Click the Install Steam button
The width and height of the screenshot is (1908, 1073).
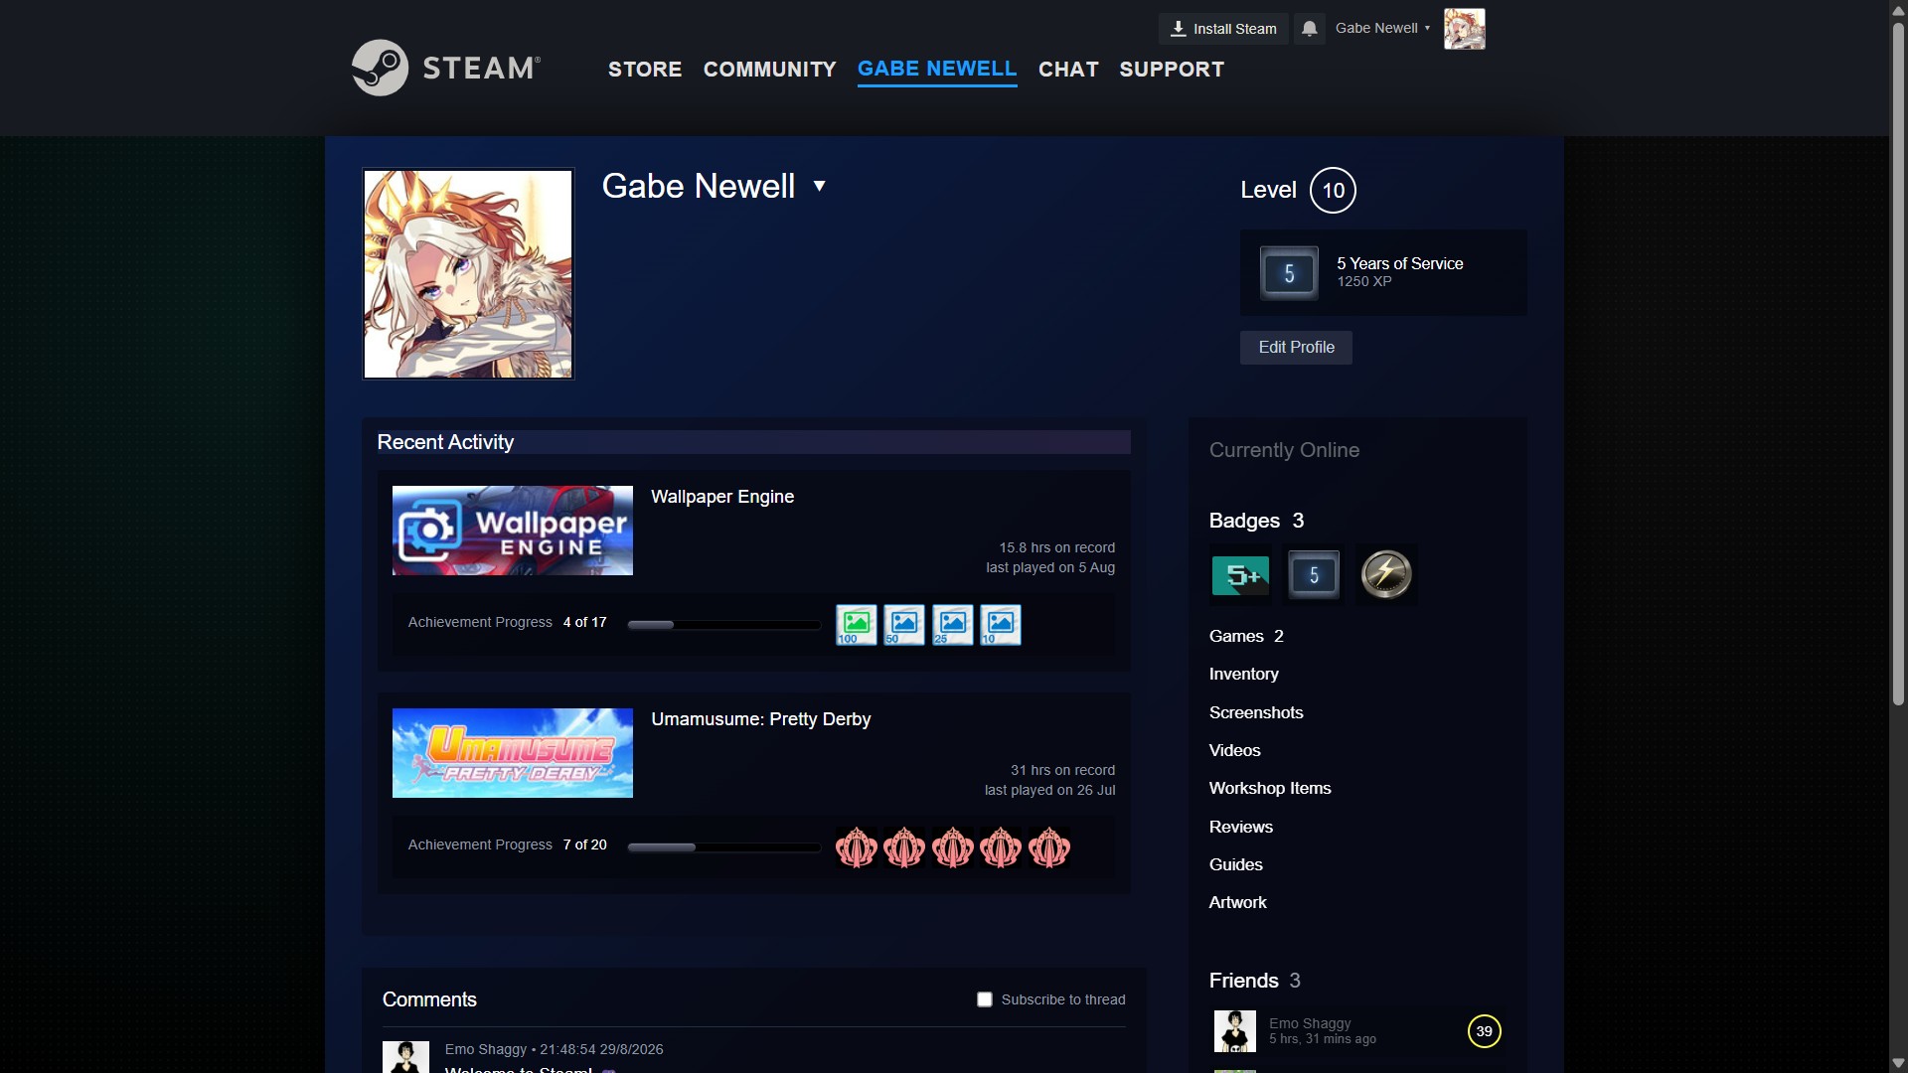pyautogui.click(x=1223, y=29)
